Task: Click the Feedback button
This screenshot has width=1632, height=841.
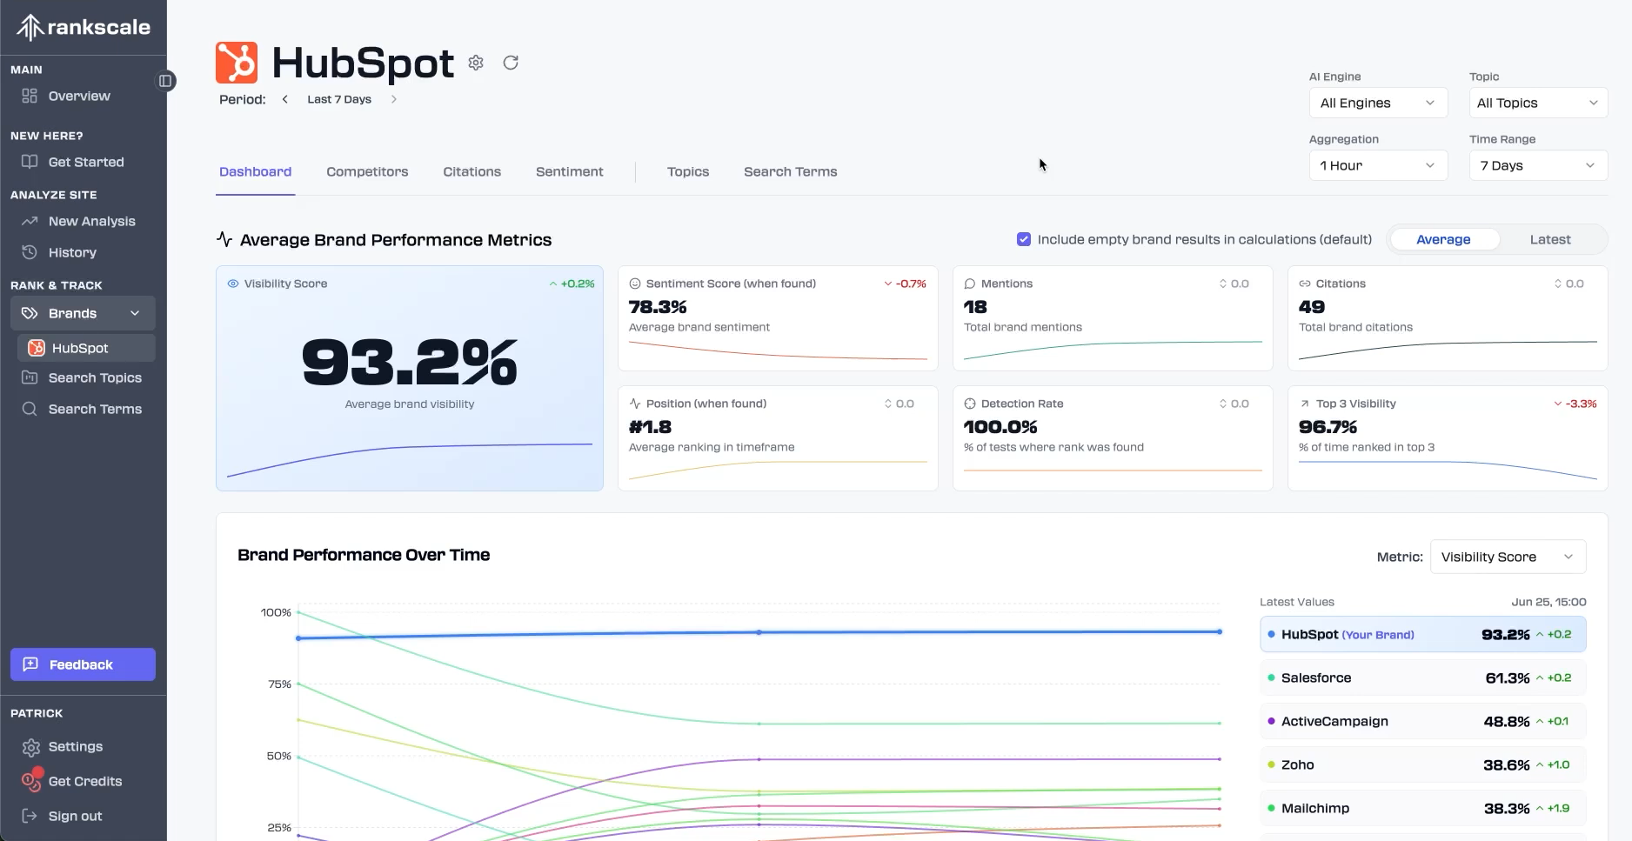Action: pos(83,664)
